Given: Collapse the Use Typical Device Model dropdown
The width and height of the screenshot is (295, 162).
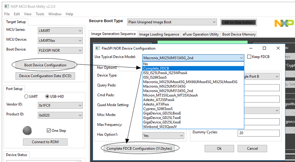Looking at the screenshot, I should click(193, 58).
